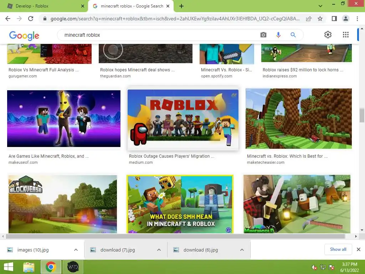Show all downloads
Screen dimensions: 365x274
(338, 249)
